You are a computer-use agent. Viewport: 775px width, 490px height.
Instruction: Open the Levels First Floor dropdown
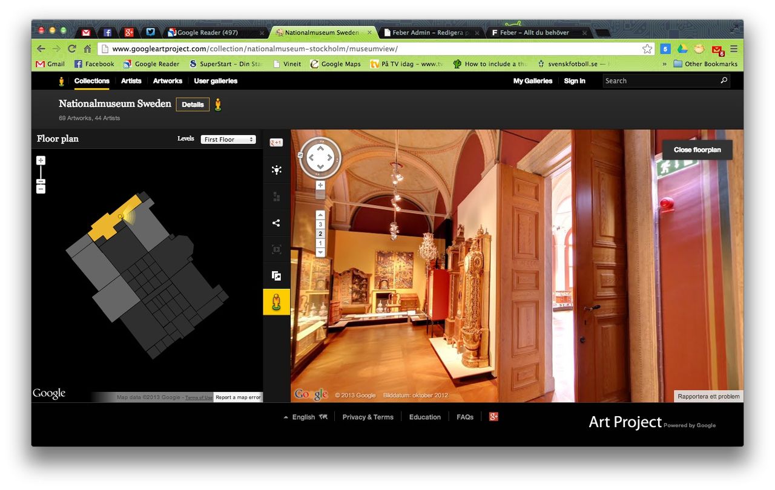[x=228, y=139]
